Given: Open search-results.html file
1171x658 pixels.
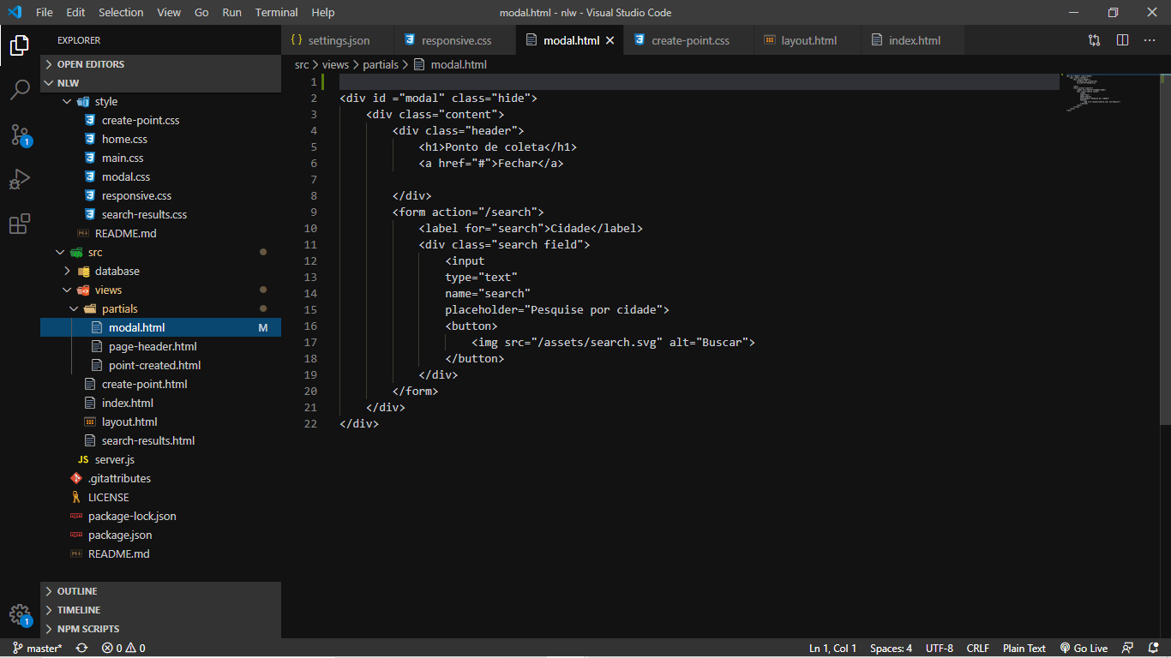Looking at the screenshot, I should (x=160, y=440).
